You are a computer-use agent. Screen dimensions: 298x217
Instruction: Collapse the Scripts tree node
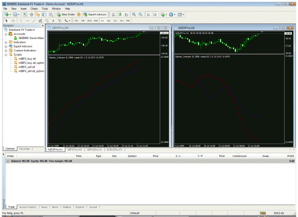tap(6, 55)
